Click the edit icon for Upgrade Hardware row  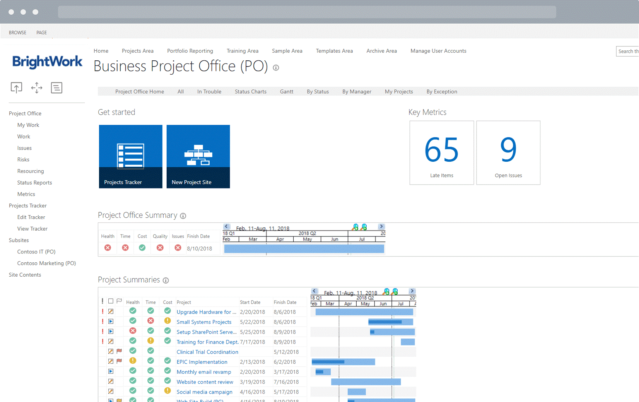111,311
